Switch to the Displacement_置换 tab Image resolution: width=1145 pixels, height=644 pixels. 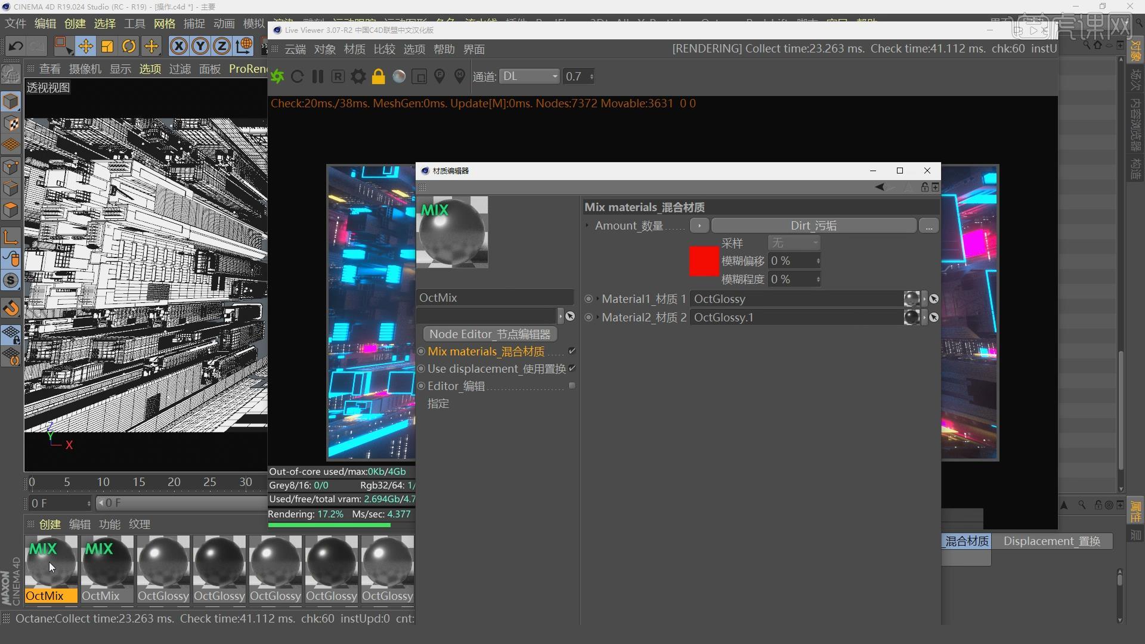[x=1051, y=541]
